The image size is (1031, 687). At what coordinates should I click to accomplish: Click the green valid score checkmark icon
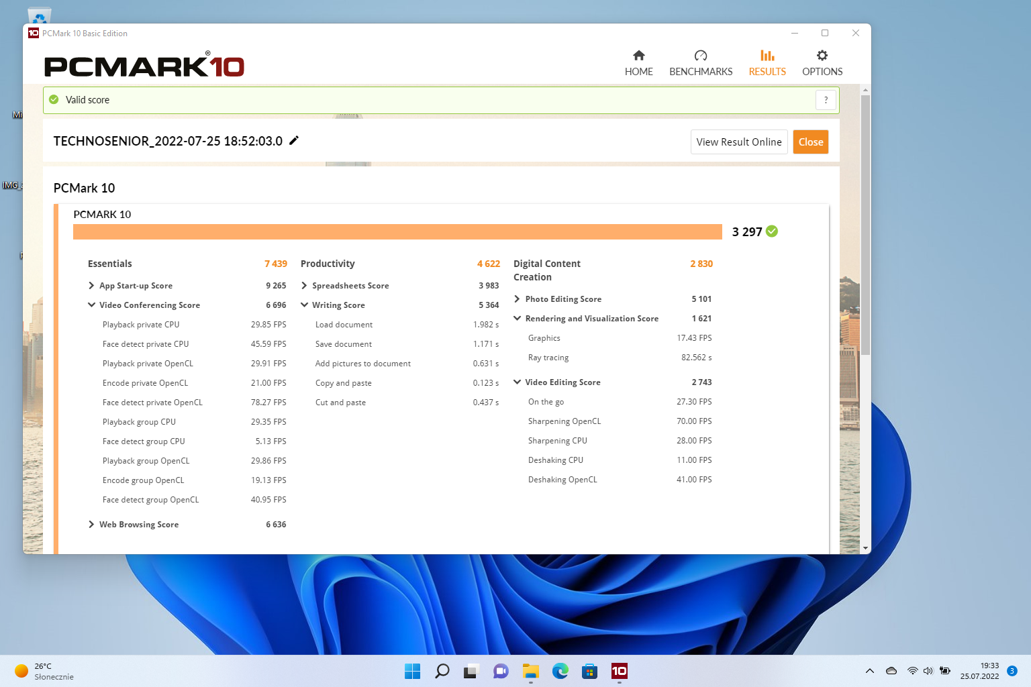[54, 99]
